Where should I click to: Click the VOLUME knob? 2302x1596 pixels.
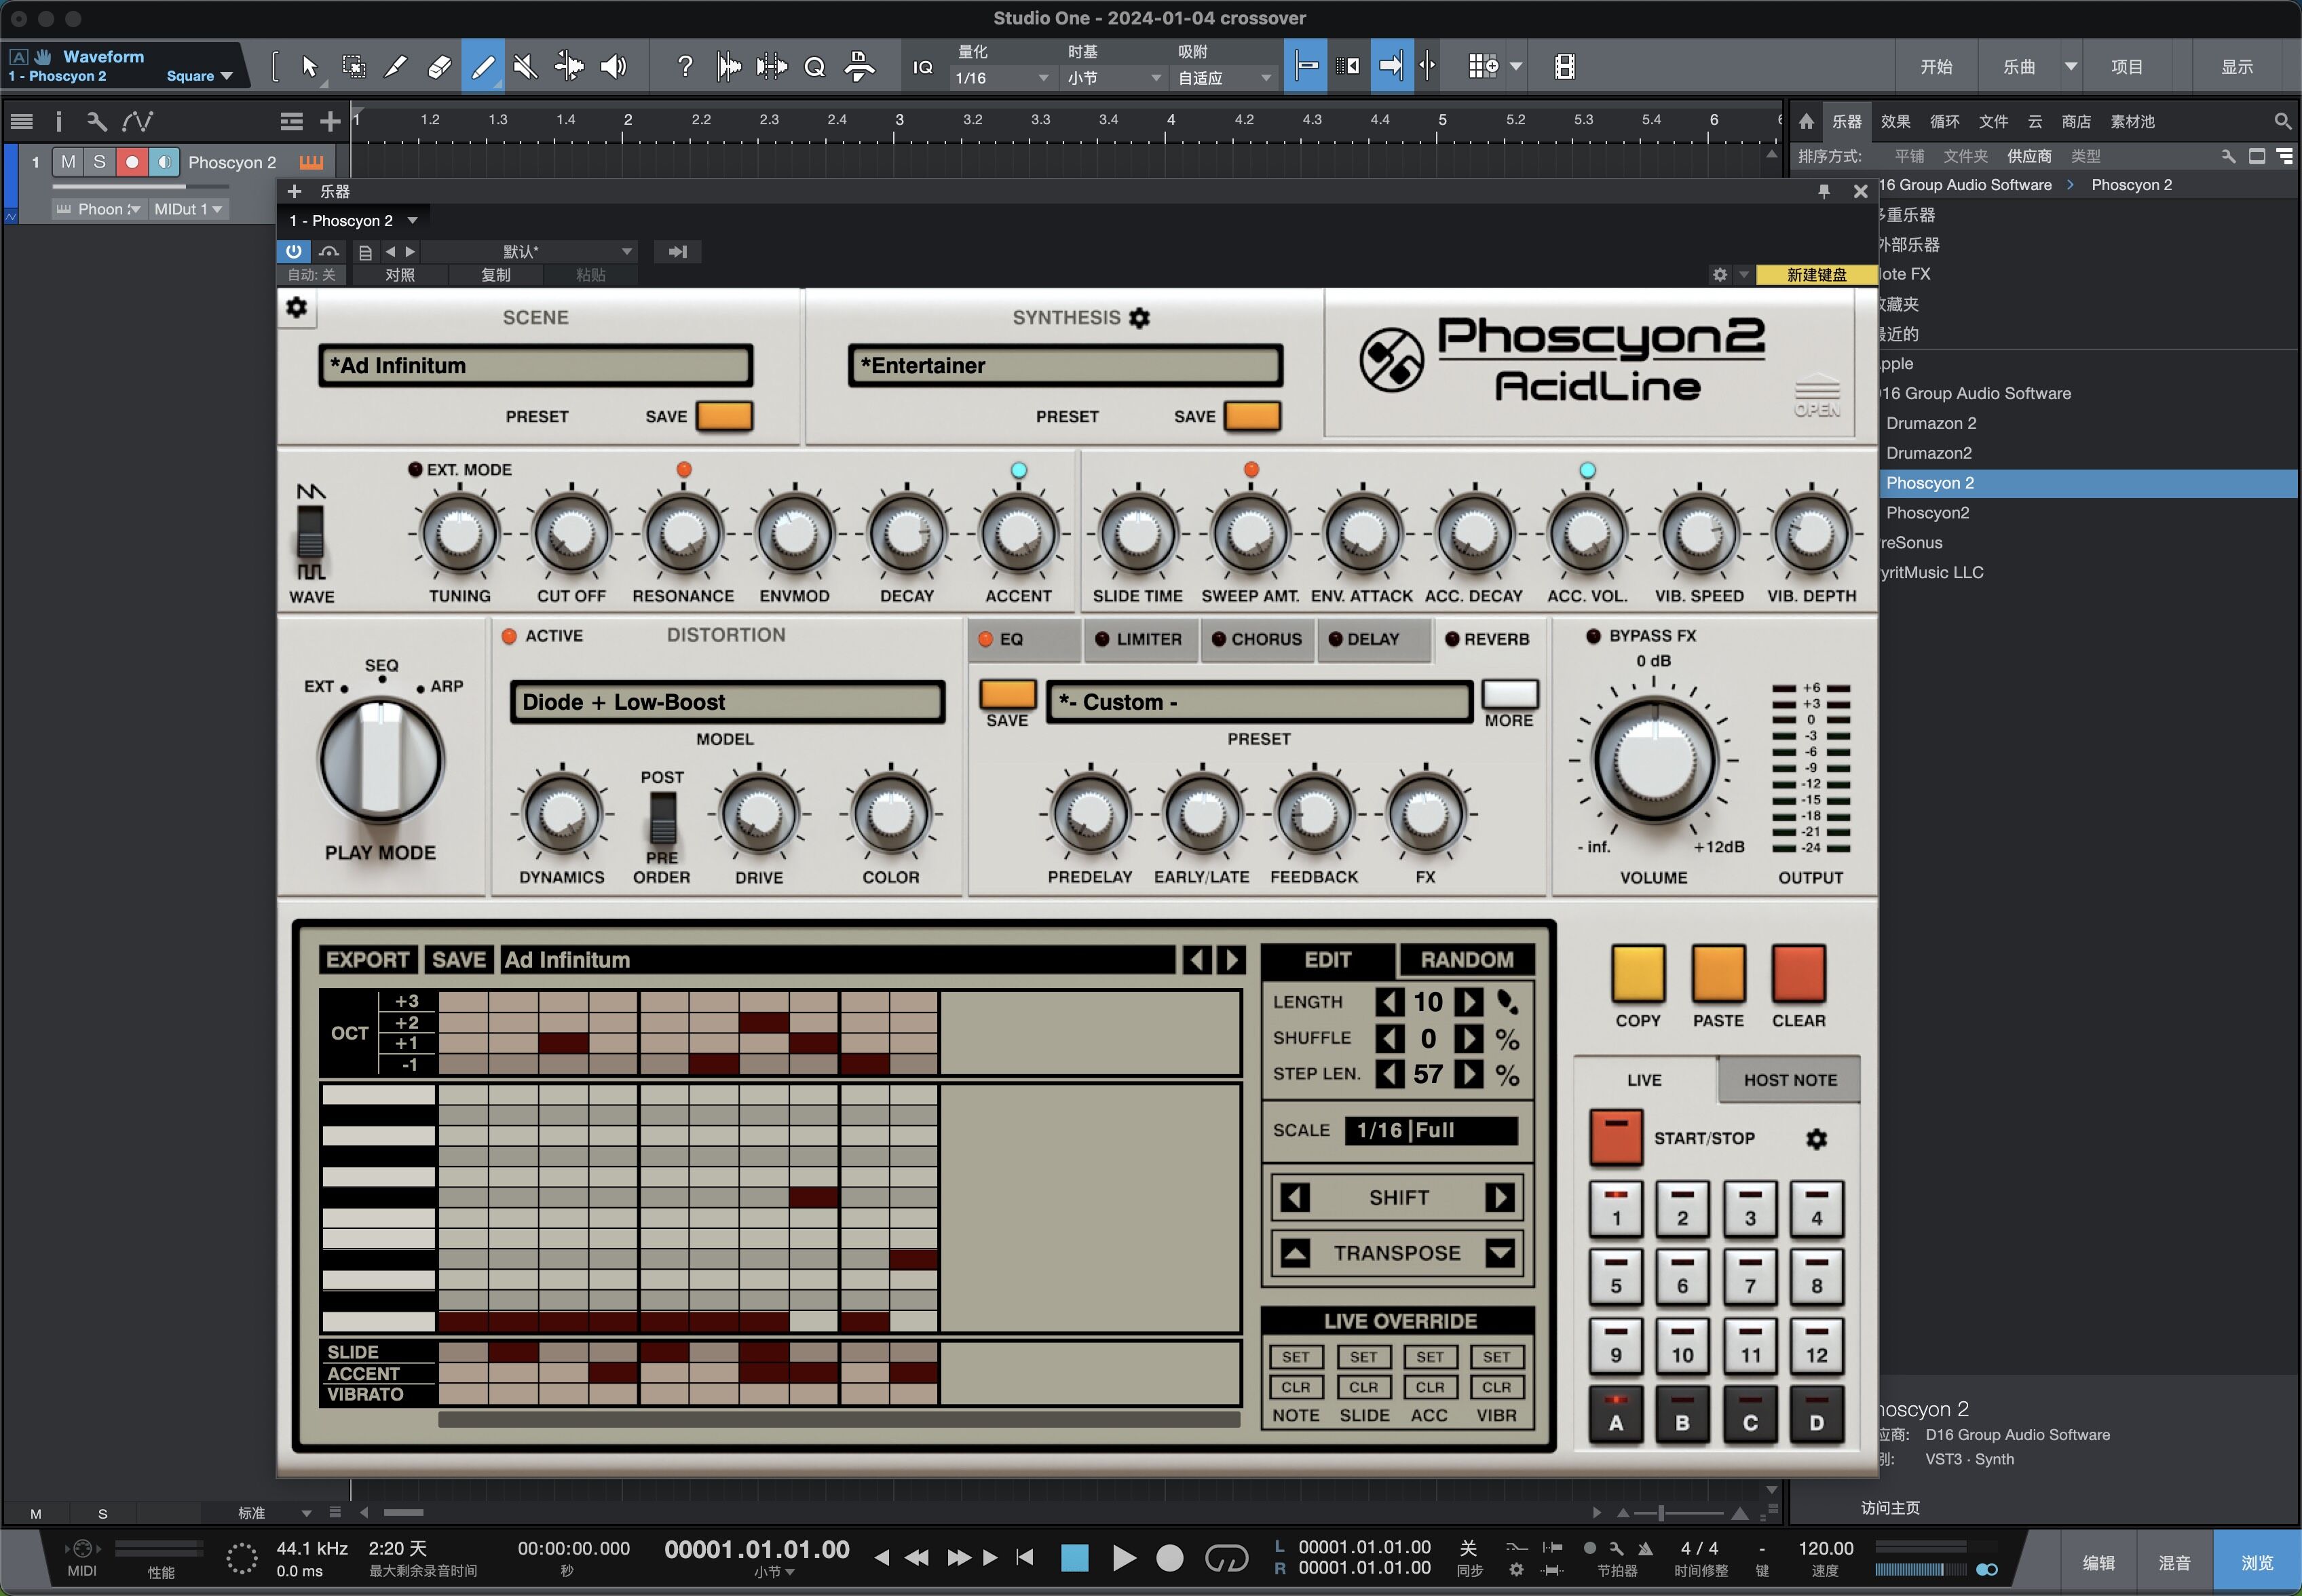coord(1654,761)
